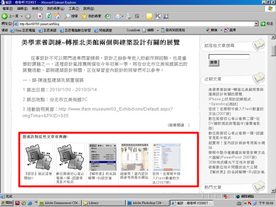Viewport: 276px width, 207px height.
Task: Open recent post iPhone上好用的記帳程式
Action: pyautogui.click(x=230, y=102)
